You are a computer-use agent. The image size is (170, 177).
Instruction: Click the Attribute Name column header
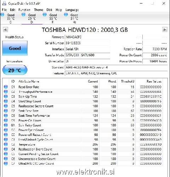coord(29,81)
